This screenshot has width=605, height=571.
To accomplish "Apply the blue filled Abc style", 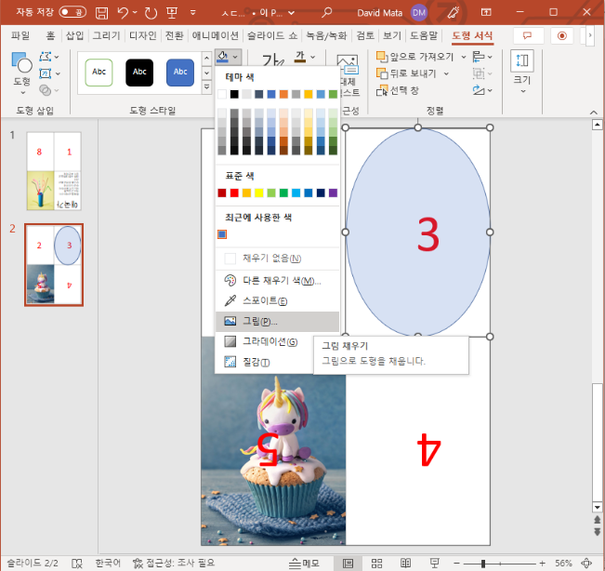I will 180,73.
